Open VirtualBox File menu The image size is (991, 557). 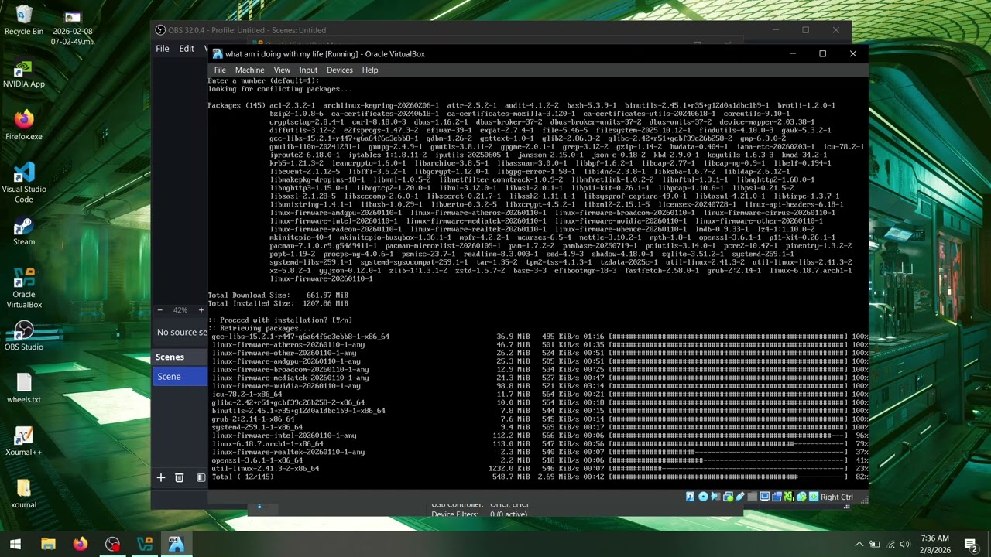click(x=220, y=70)
